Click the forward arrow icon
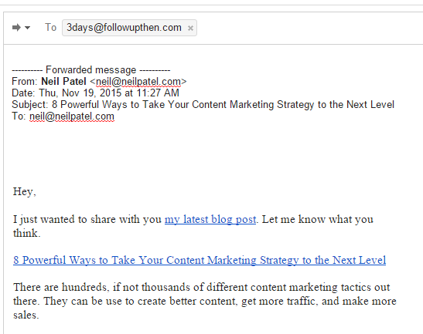This screenshot has height=334, width=423. click(x=16, y=28)
